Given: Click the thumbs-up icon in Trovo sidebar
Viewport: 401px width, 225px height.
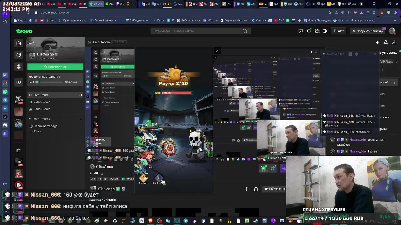Looking at the screenshot, I should 18,150.
